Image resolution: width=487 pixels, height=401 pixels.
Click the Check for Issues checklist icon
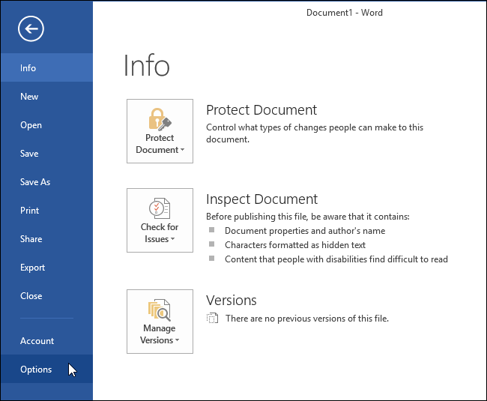pyautogui.click(x=160, y=208)
